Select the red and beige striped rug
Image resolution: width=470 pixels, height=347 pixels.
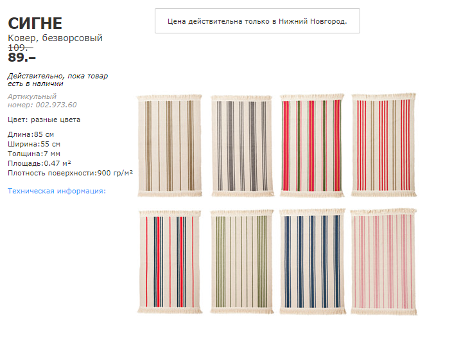(384, 145)
